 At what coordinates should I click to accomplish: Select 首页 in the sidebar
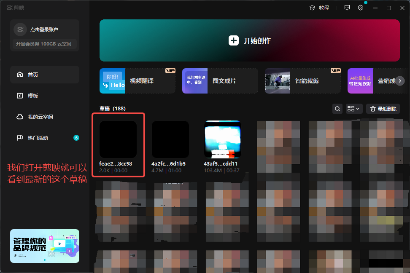(x=45, y=75)
